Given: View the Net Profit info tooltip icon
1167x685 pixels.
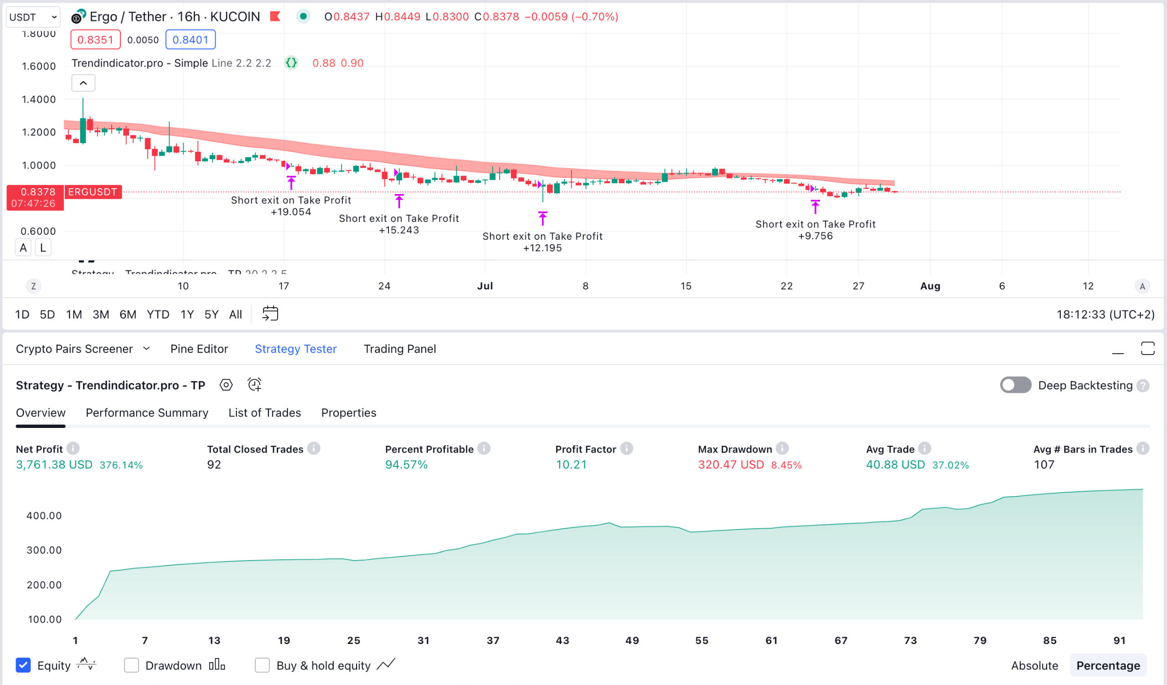Looking at the screenshot, I should tap(72, 448).
